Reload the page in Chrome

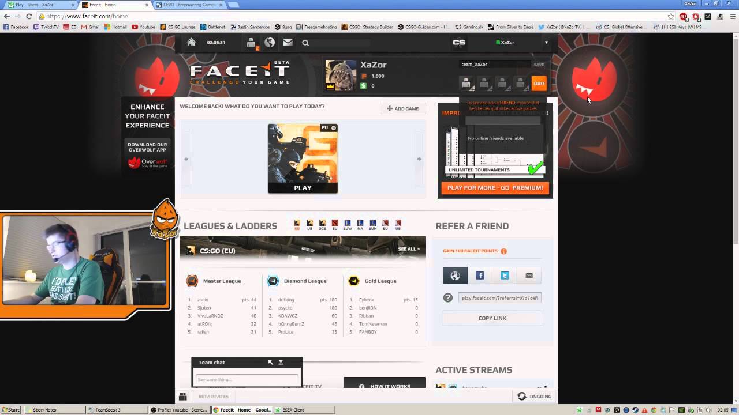coord(29,16)
